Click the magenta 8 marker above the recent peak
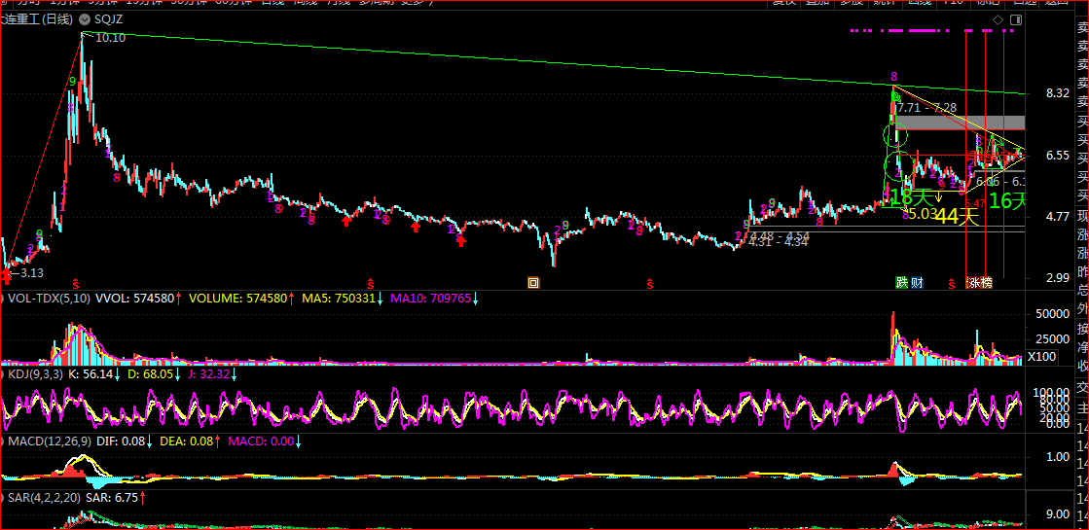 click(893, 76)
